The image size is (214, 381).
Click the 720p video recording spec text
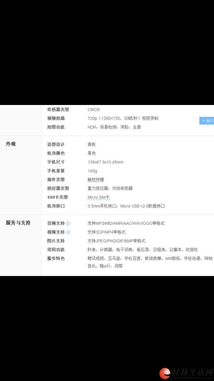coord(123,118)
